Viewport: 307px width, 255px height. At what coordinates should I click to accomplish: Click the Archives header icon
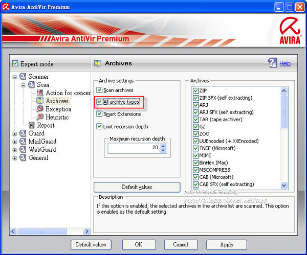(x=98, y=63)
